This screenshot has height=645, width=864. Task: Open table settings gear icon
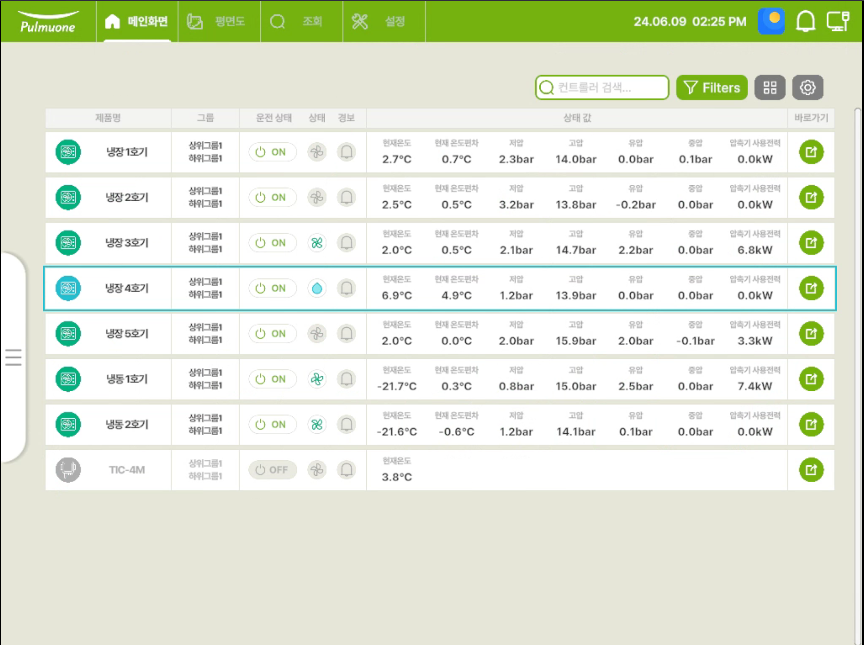807,87
